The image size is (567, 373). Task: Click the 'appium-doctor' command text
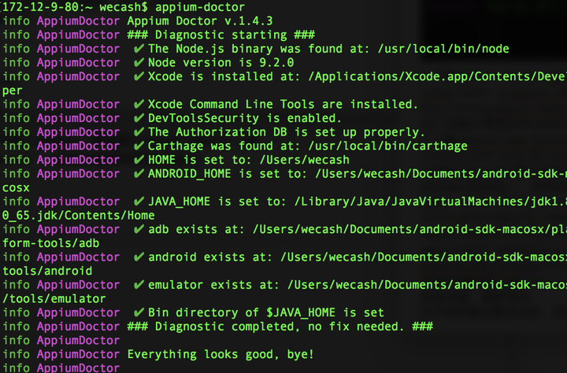point(200,7)
